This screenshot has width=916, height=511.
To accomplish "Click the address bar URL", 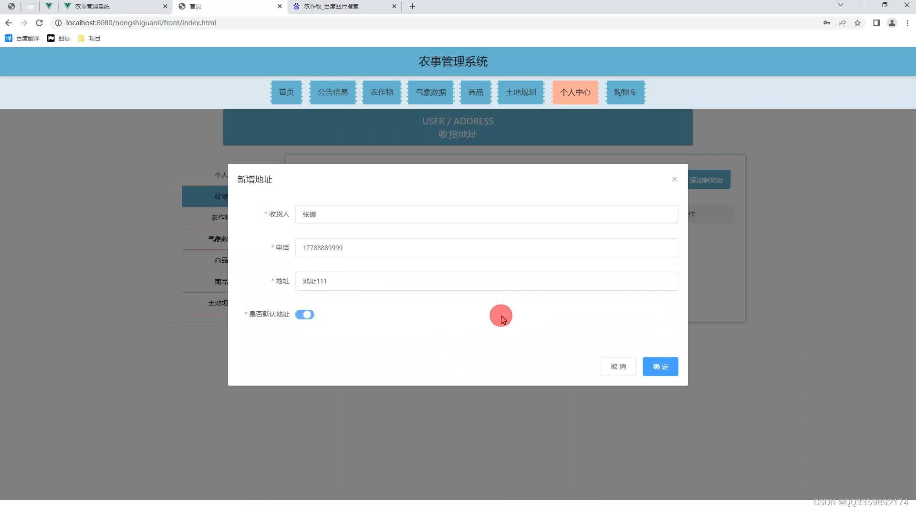I will pyautogui.click(x=141, y=23).
